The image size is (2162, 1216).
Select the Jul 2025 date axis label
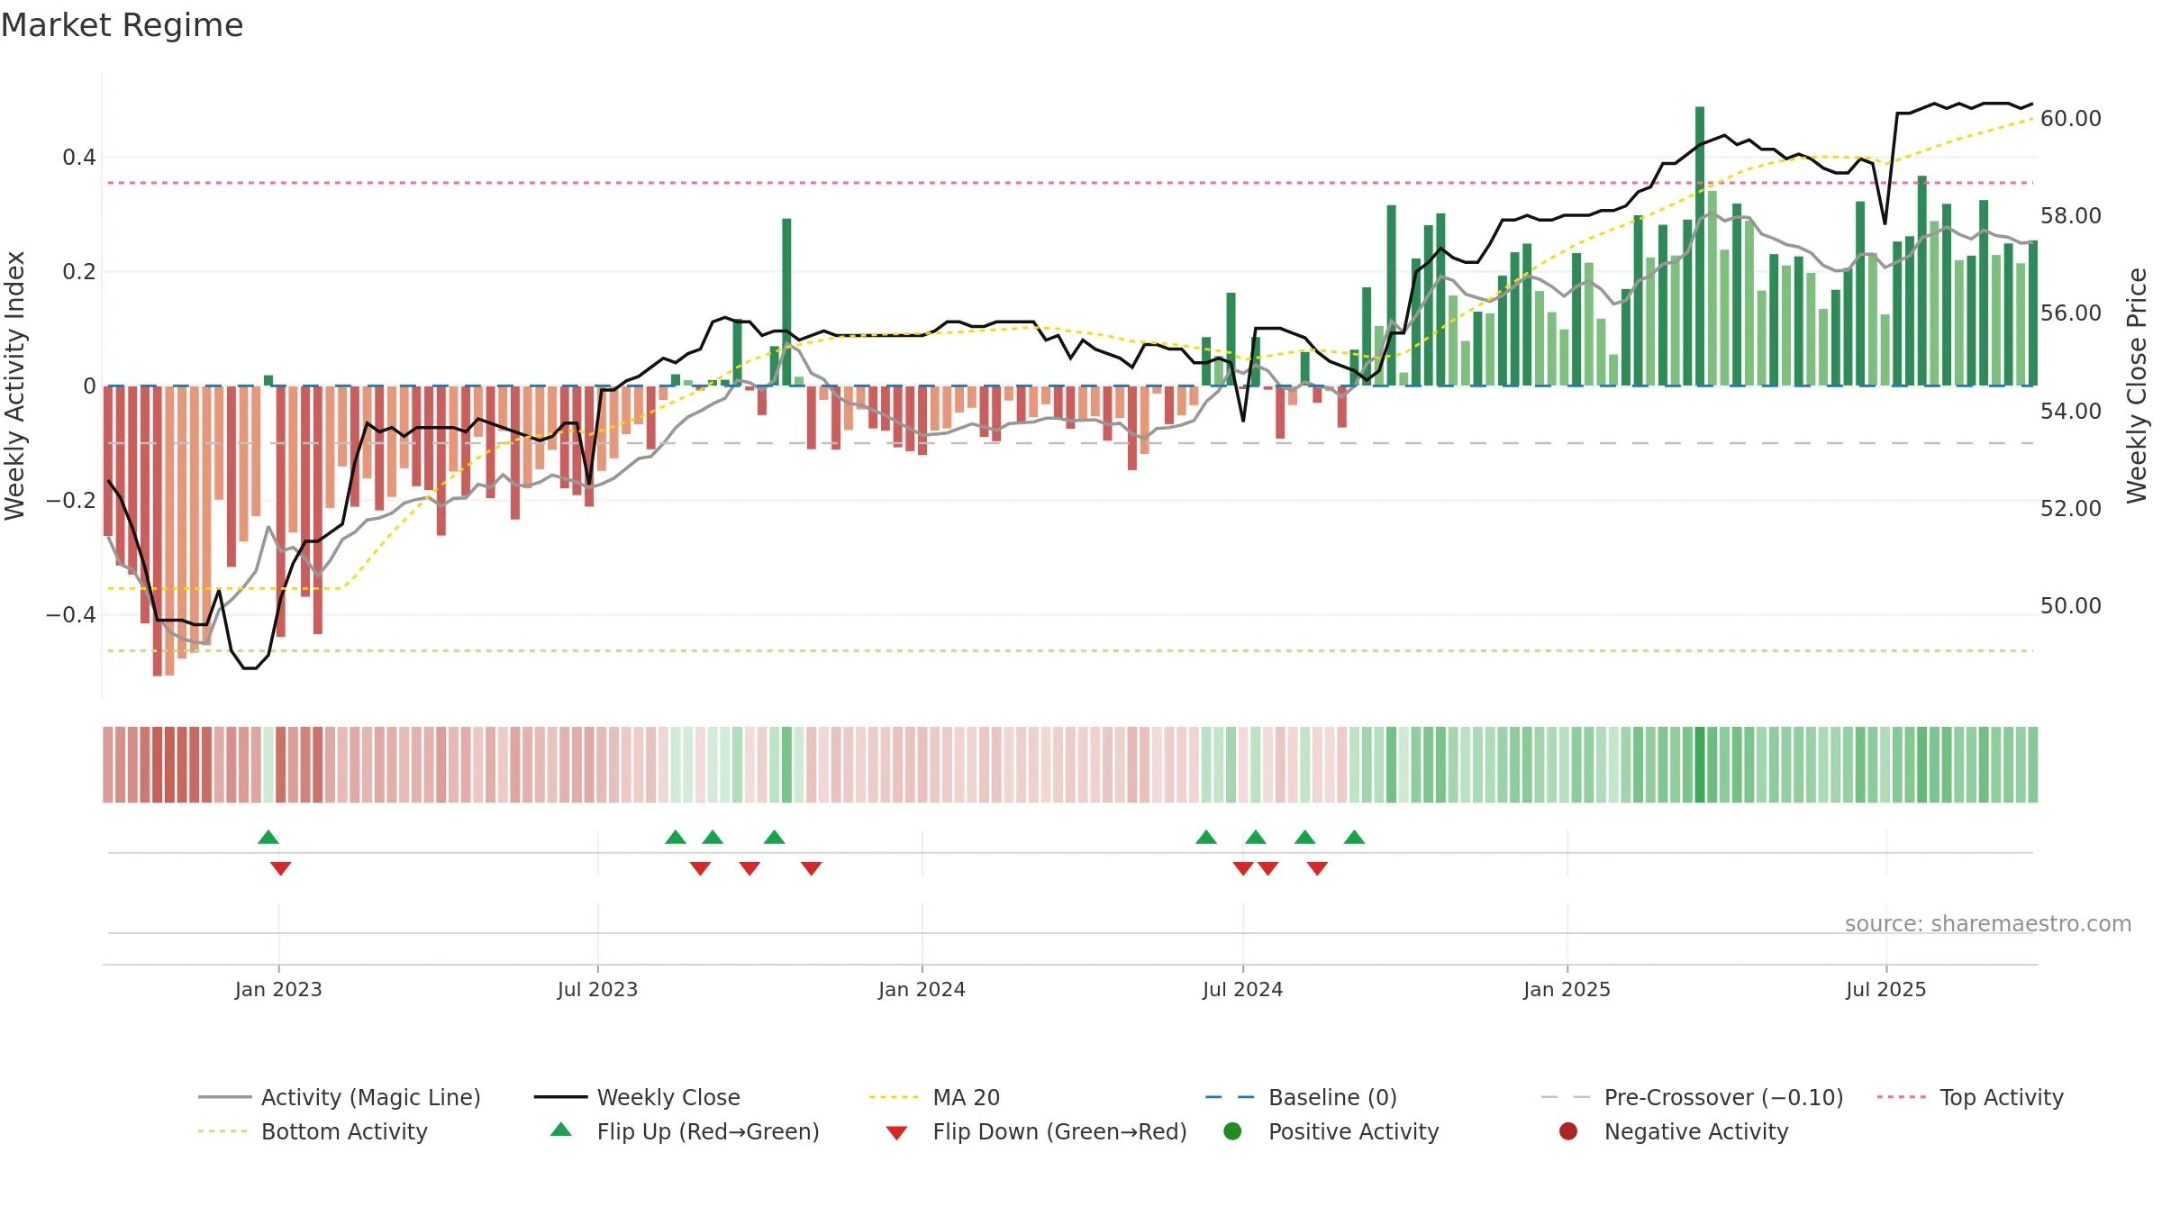(x=1885, y=989)
